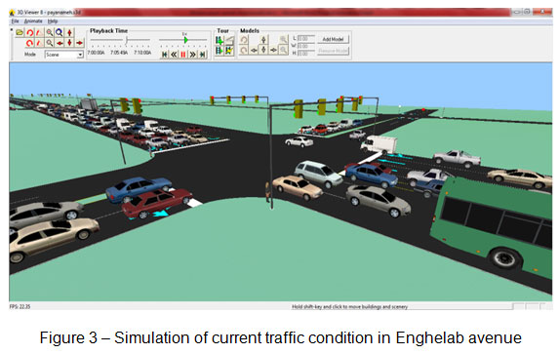This screenshot has width=559, height=354.
Task: Click the top-left Tour icon
Action: (x=220, y=40)
